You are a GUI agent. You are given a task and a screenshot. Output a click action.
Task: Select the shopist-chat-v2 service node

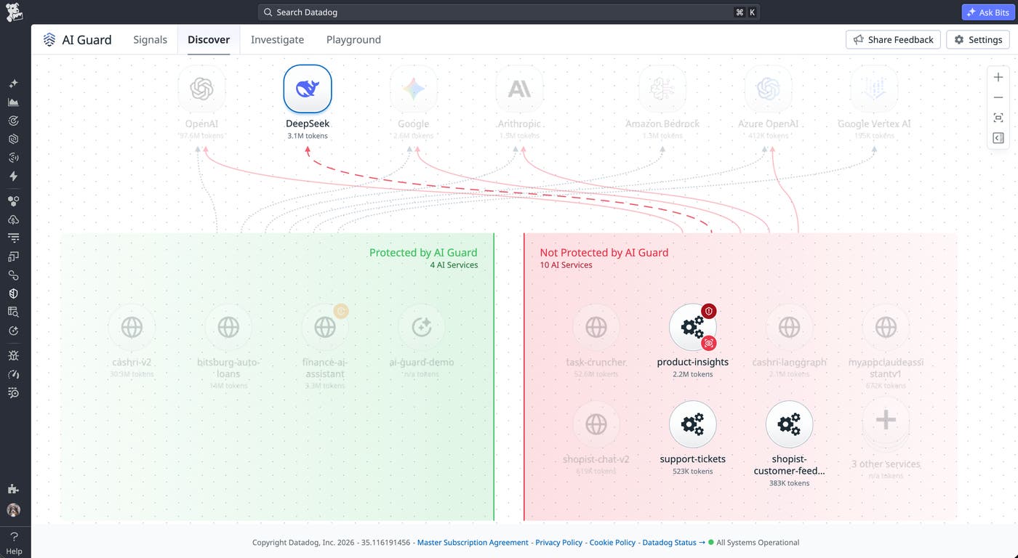[x=596, y=424]
